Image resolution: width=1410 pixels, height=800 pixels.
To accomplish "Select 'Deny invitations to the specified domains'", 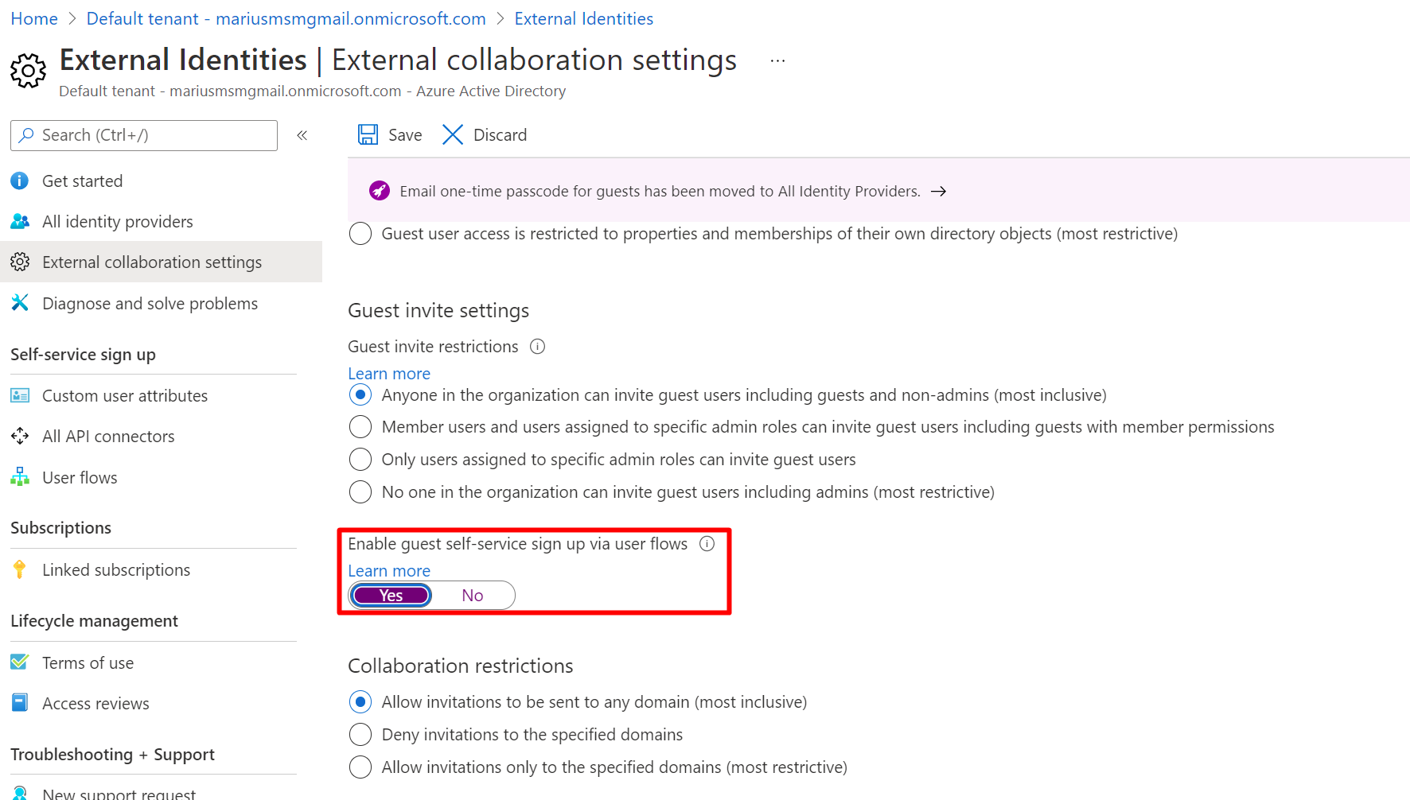I will [360, 735].
